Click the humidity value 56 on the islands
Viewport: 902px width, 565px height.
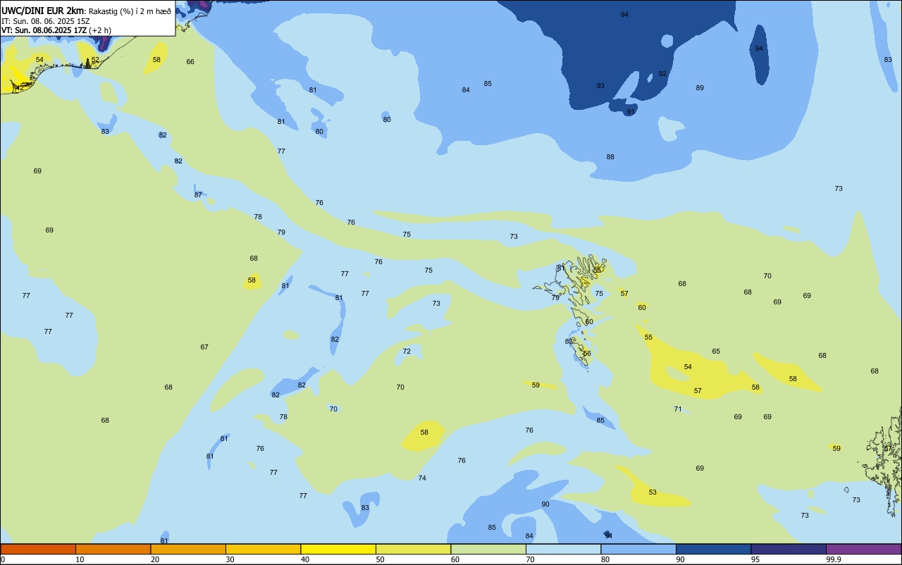click(587, 354)
